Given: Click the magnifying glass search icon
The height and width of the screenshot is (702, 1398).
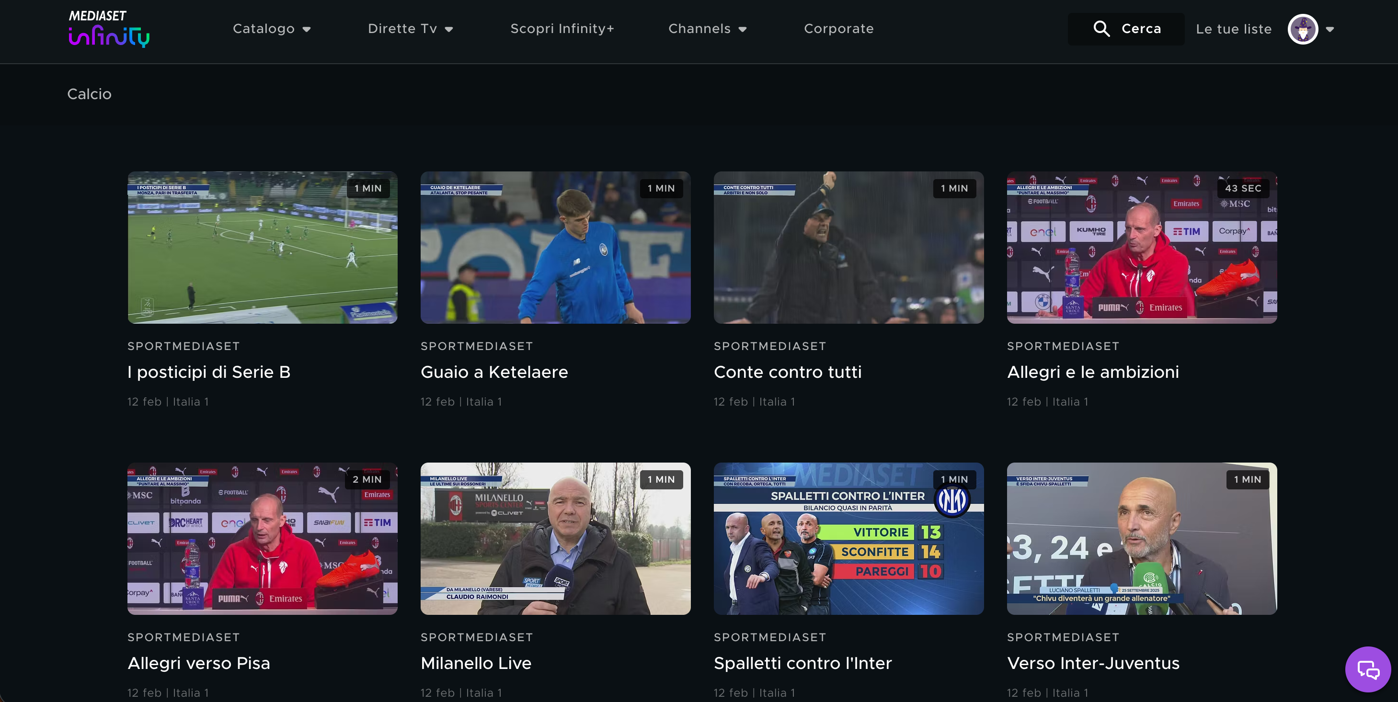Looking at the screenshot, I should pyautogui.click(x=1102, y=28).
